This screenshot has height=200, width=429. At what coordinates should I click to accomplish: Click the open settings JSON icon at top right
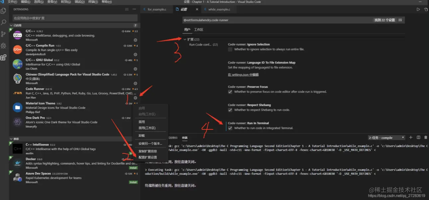point(426,9)
